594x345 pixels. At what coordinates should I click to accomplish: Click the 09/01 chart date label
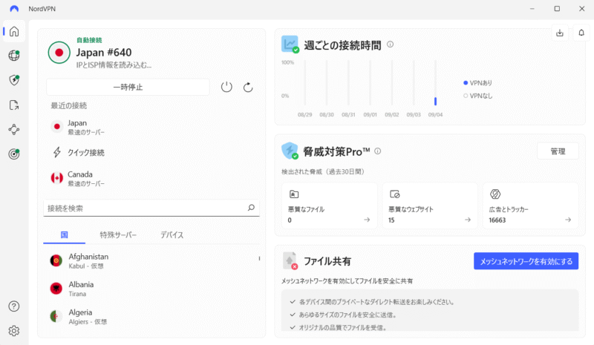point(370,114)
